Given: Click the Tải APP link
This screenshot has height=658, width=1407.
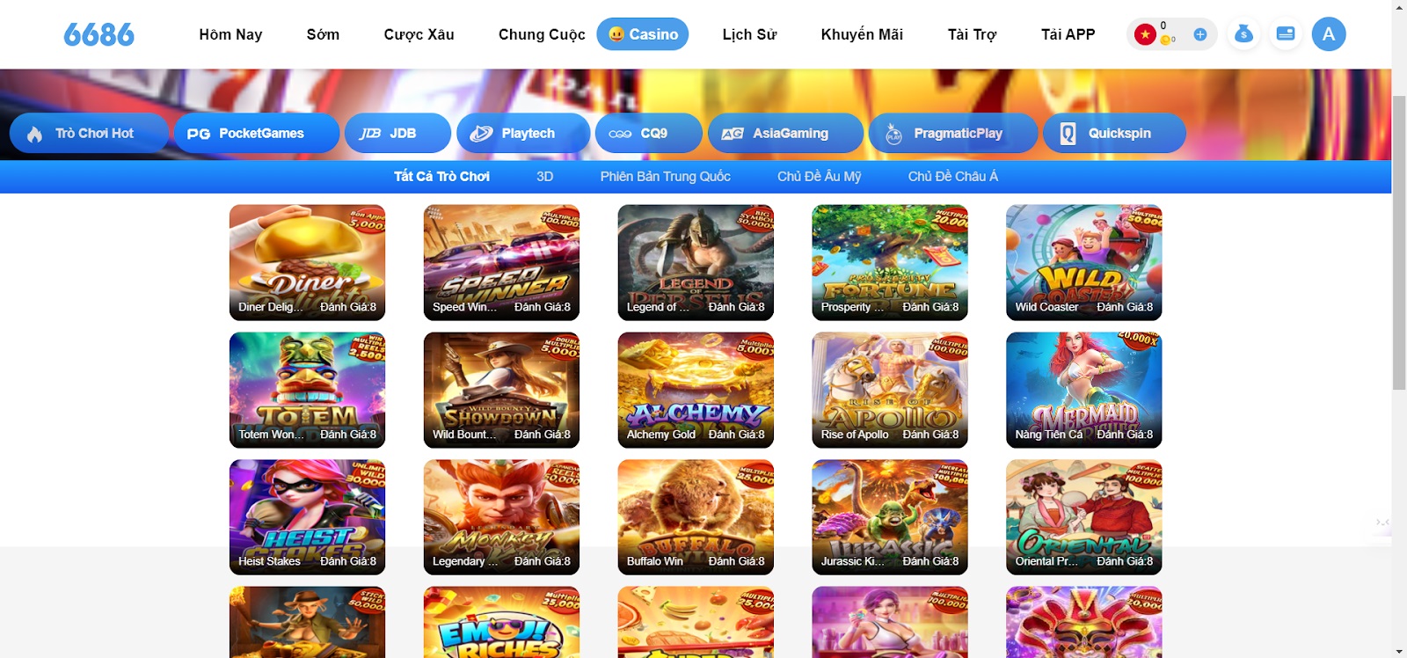Looking at the screenshot, I should [1068, 34].
